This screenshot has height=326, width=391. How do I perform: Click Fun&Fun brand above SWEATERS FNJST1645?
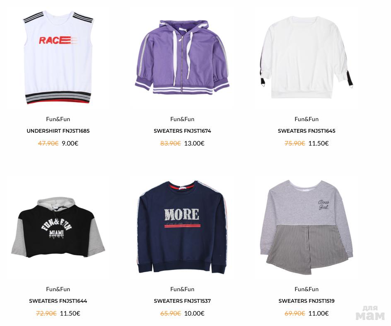click(x=307, y=119)
